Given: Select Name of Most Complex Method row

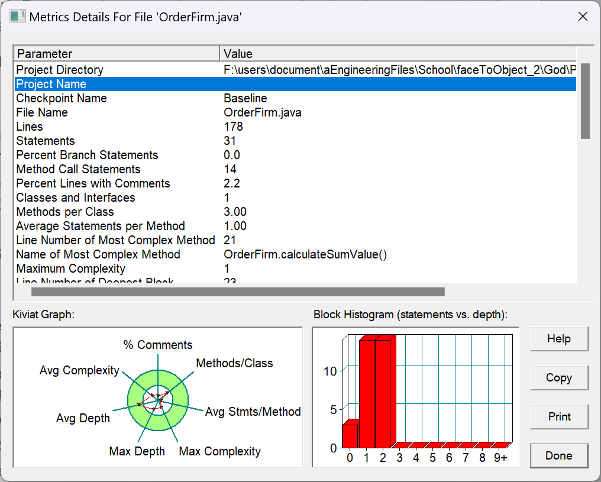Looking at the screenshot, I should (x=295, y=254).
